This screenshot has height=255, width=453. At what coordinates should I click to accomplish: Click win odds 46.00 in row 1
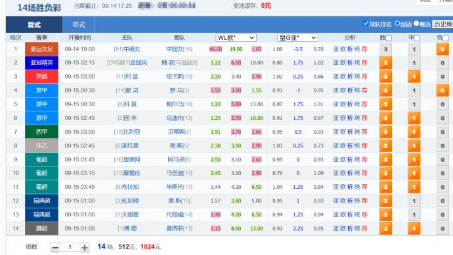pyautogui.click(x=215, y=49)
